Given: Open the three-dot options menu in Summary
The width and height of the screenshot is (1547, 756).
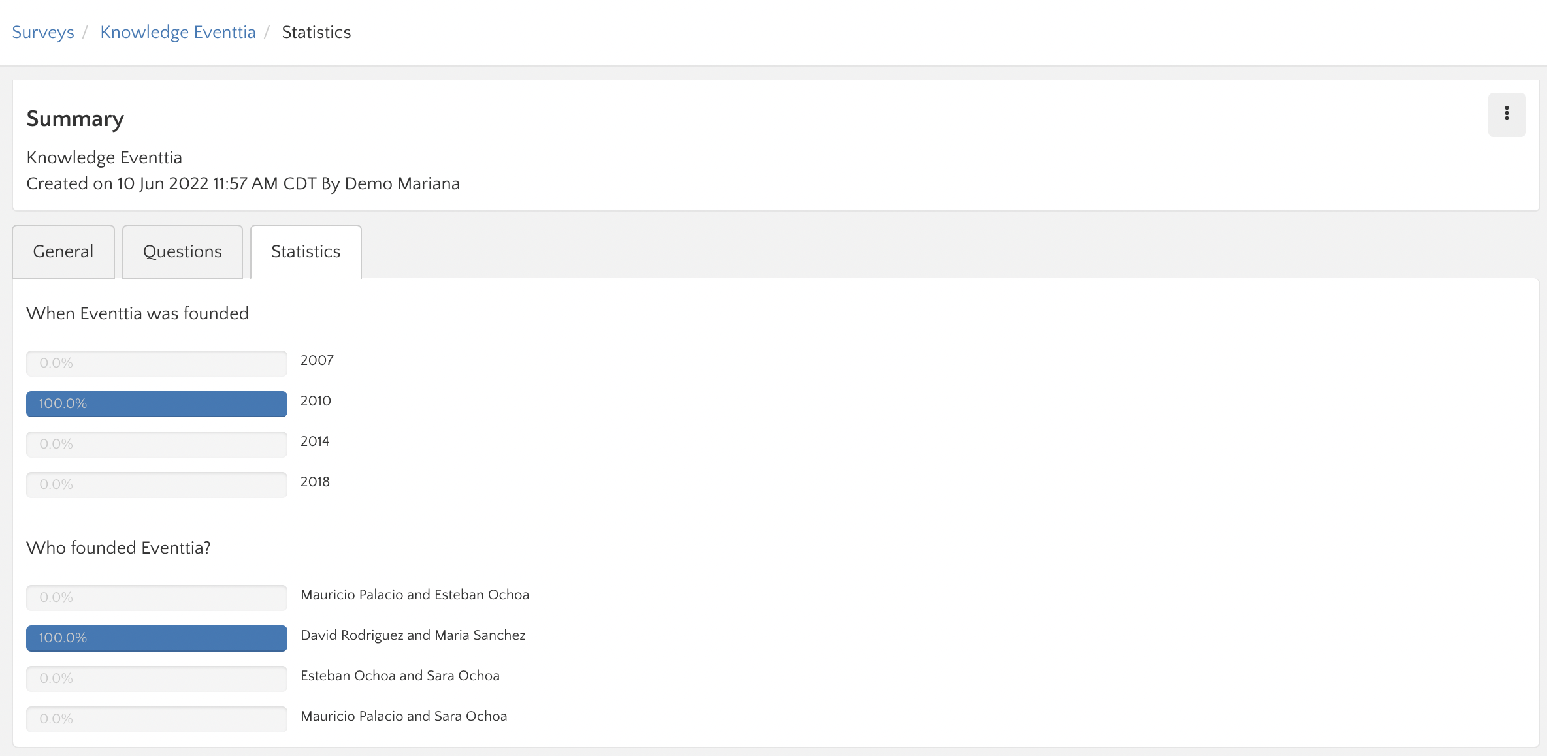Looking at the screenshot, I should click(x=1506, y=114).
